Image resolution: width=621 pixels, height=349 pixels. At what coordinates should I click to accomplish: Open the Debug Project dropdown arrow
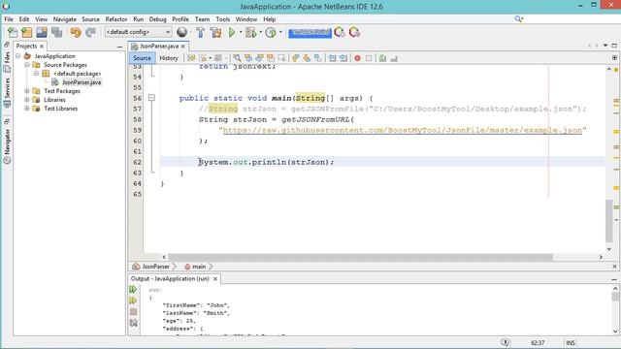pos(260,32)
